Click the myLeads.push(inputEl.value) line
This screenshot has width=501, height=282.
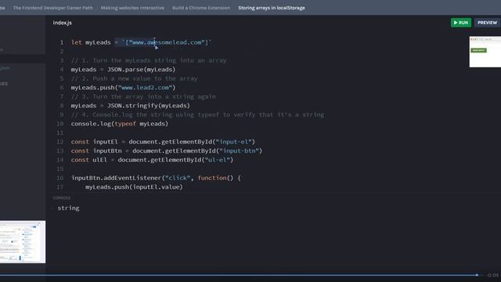tap(134, 186)
